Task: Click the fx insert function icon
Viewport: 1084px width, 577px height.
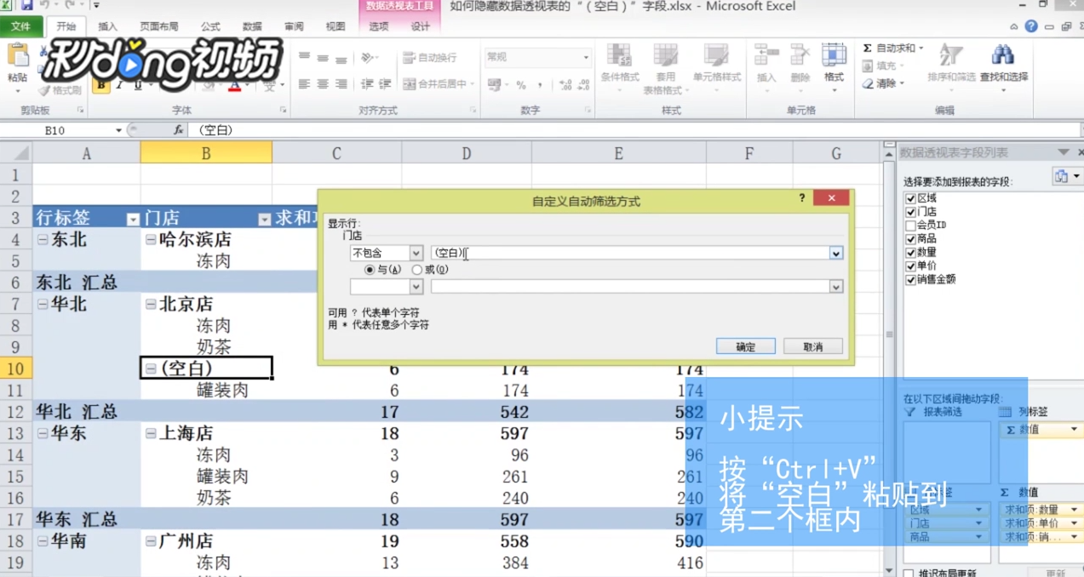Action: tap(178, 130)
